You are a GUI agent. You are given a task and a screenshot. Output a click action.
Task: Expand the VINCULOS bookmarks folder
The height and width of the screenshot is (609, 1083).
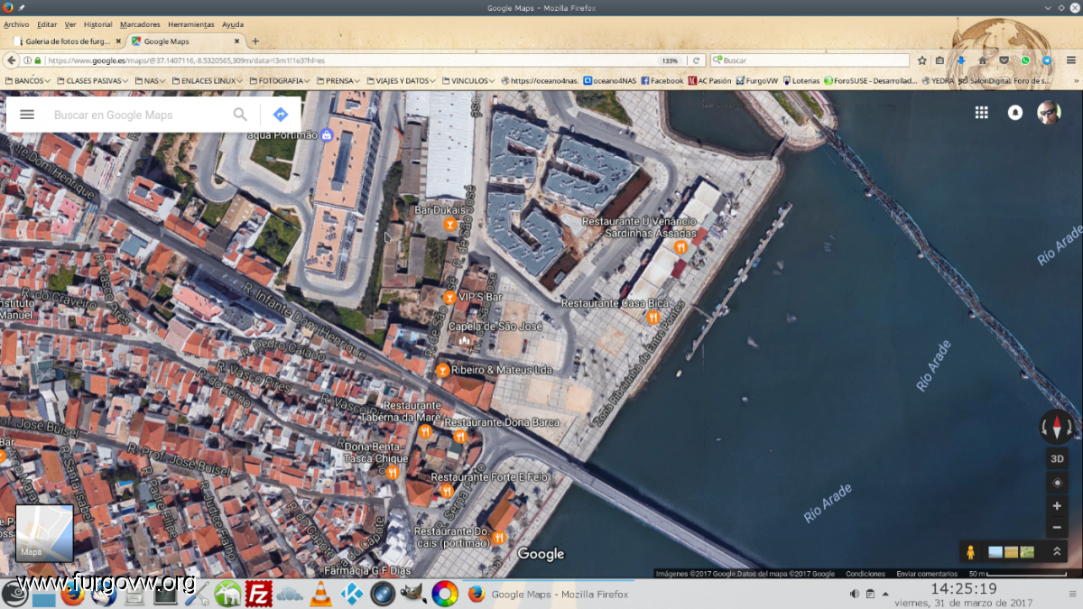(468, 80)
